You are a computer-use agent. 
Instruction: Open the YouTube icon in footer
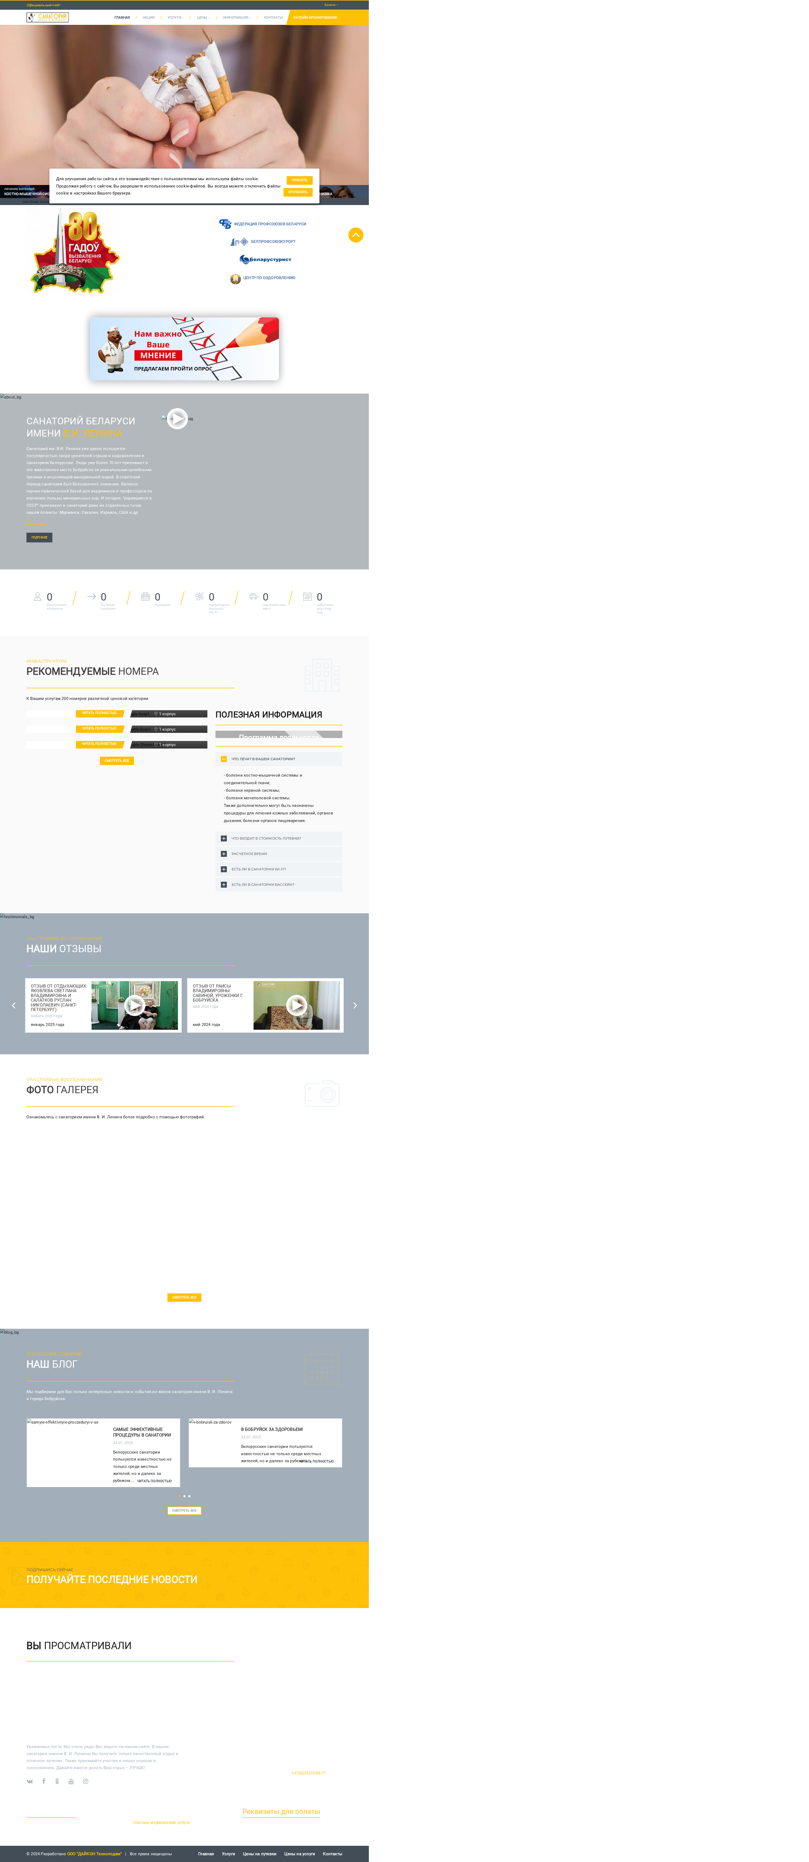pos(71,1781)
